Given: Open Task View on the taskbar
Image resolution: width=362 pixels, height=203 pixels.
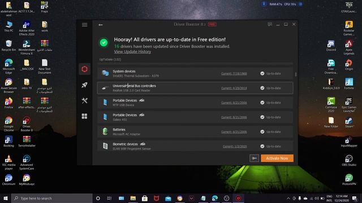Looking at the screenshot, I should tap(109, 198).
